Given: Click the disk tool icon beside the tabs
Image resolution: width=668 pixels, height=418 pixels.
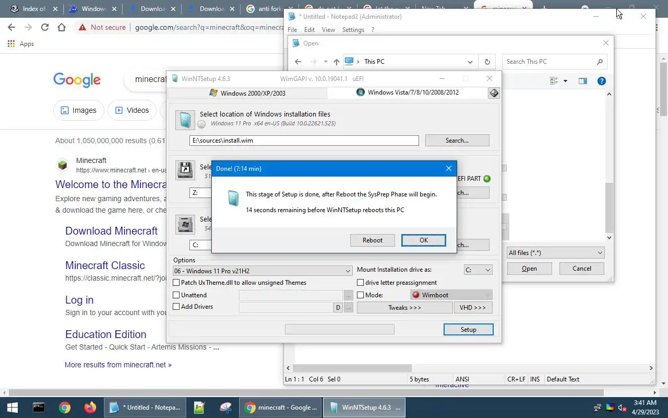Looking at the screenshot, I should click(494, 93).
